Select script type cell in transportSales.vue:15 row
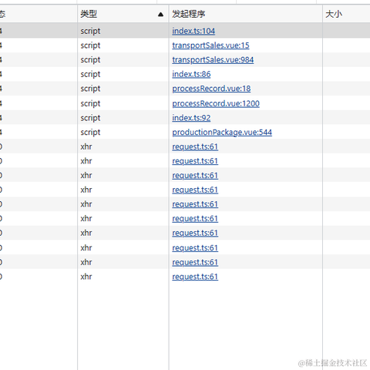The image size is (370, 370). tap(123, 45)
